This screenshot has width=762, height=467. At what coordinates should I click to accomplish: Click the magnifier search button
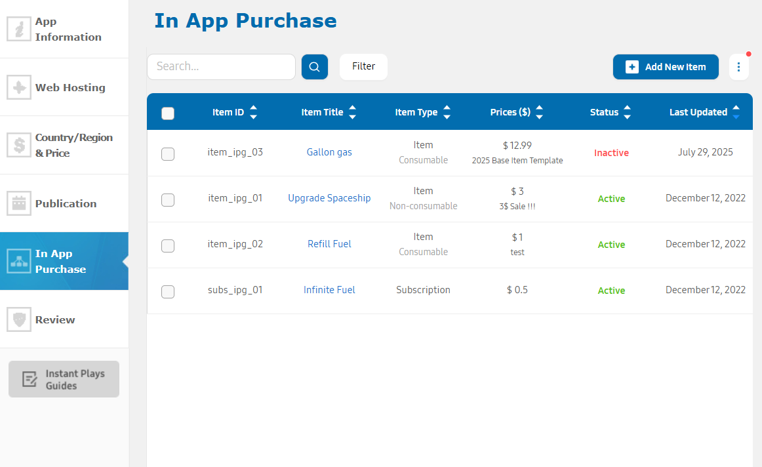pos(314,67)
